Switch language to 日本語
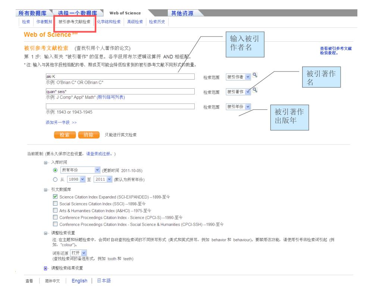 [x=104, y=281]
